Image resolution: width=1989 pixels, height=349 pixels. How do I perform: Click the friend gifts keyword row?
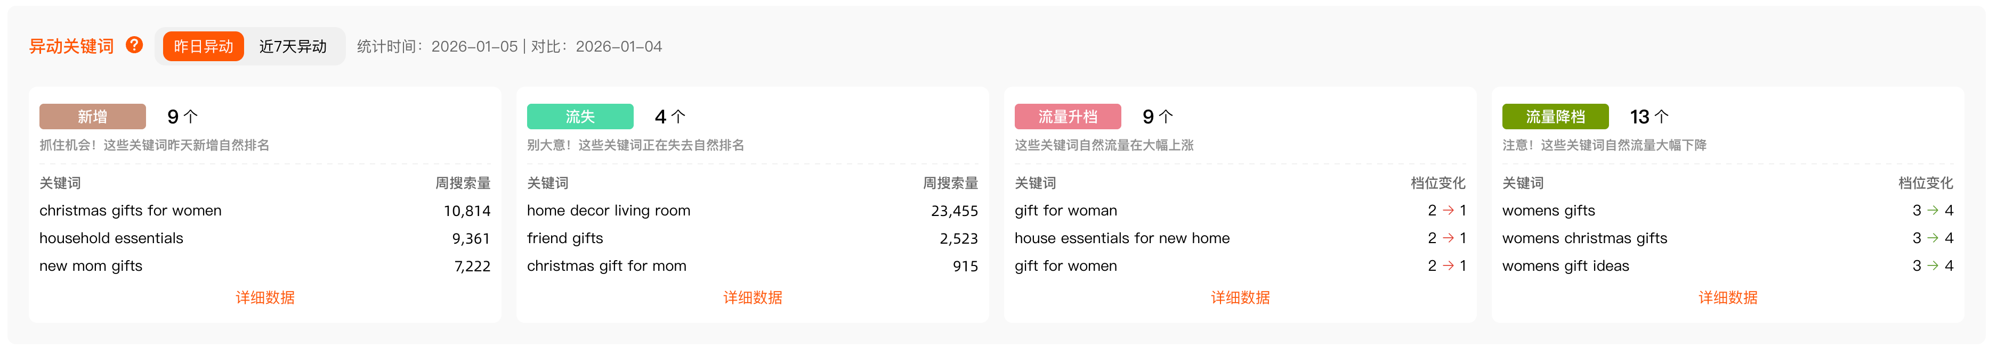pyautogui.click(x=564, y=238)
